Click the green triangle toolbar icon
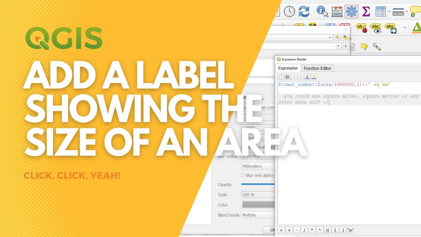The width and height of the screenshot is (421, 237). click(417, 28)
